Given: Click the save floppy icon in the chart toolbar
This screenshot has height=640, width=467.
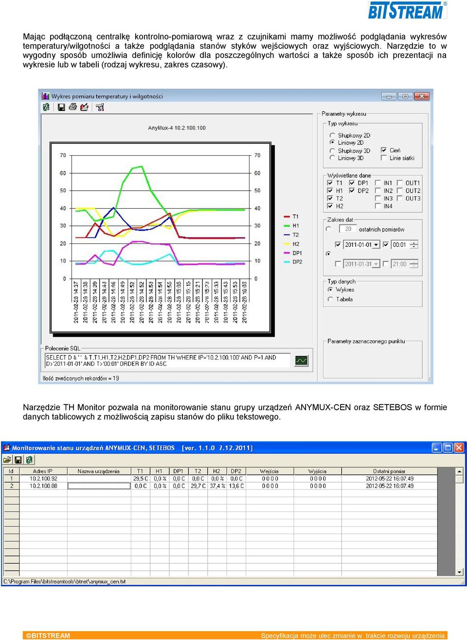Looking at the screenshot, I should [61, 107].
